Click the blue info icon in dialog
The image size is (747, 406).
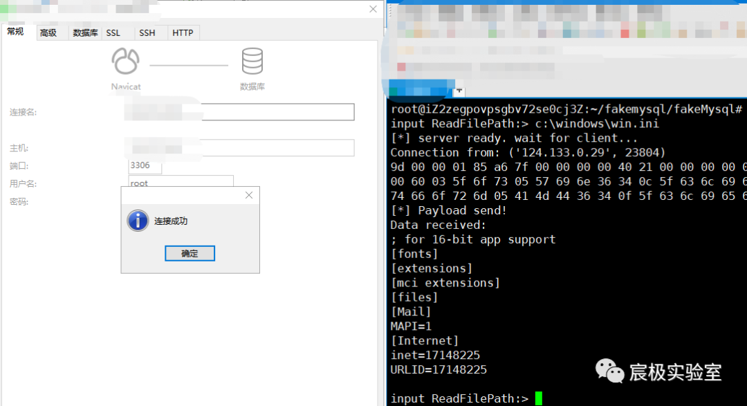coord(138,221)
